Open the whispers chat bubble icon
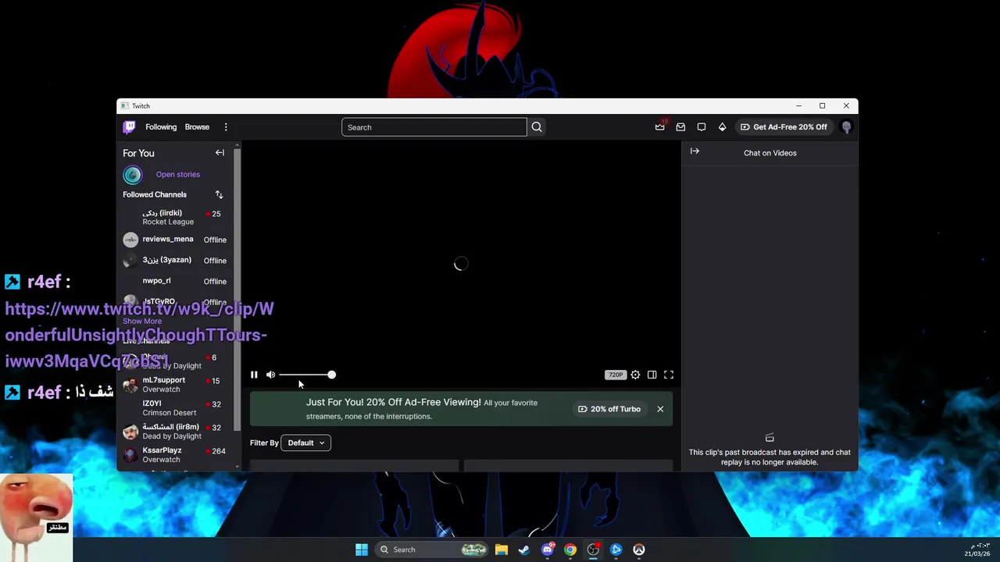Image resolution: width=1000 pixels, height=562 pixels. [x=702, y=127]
